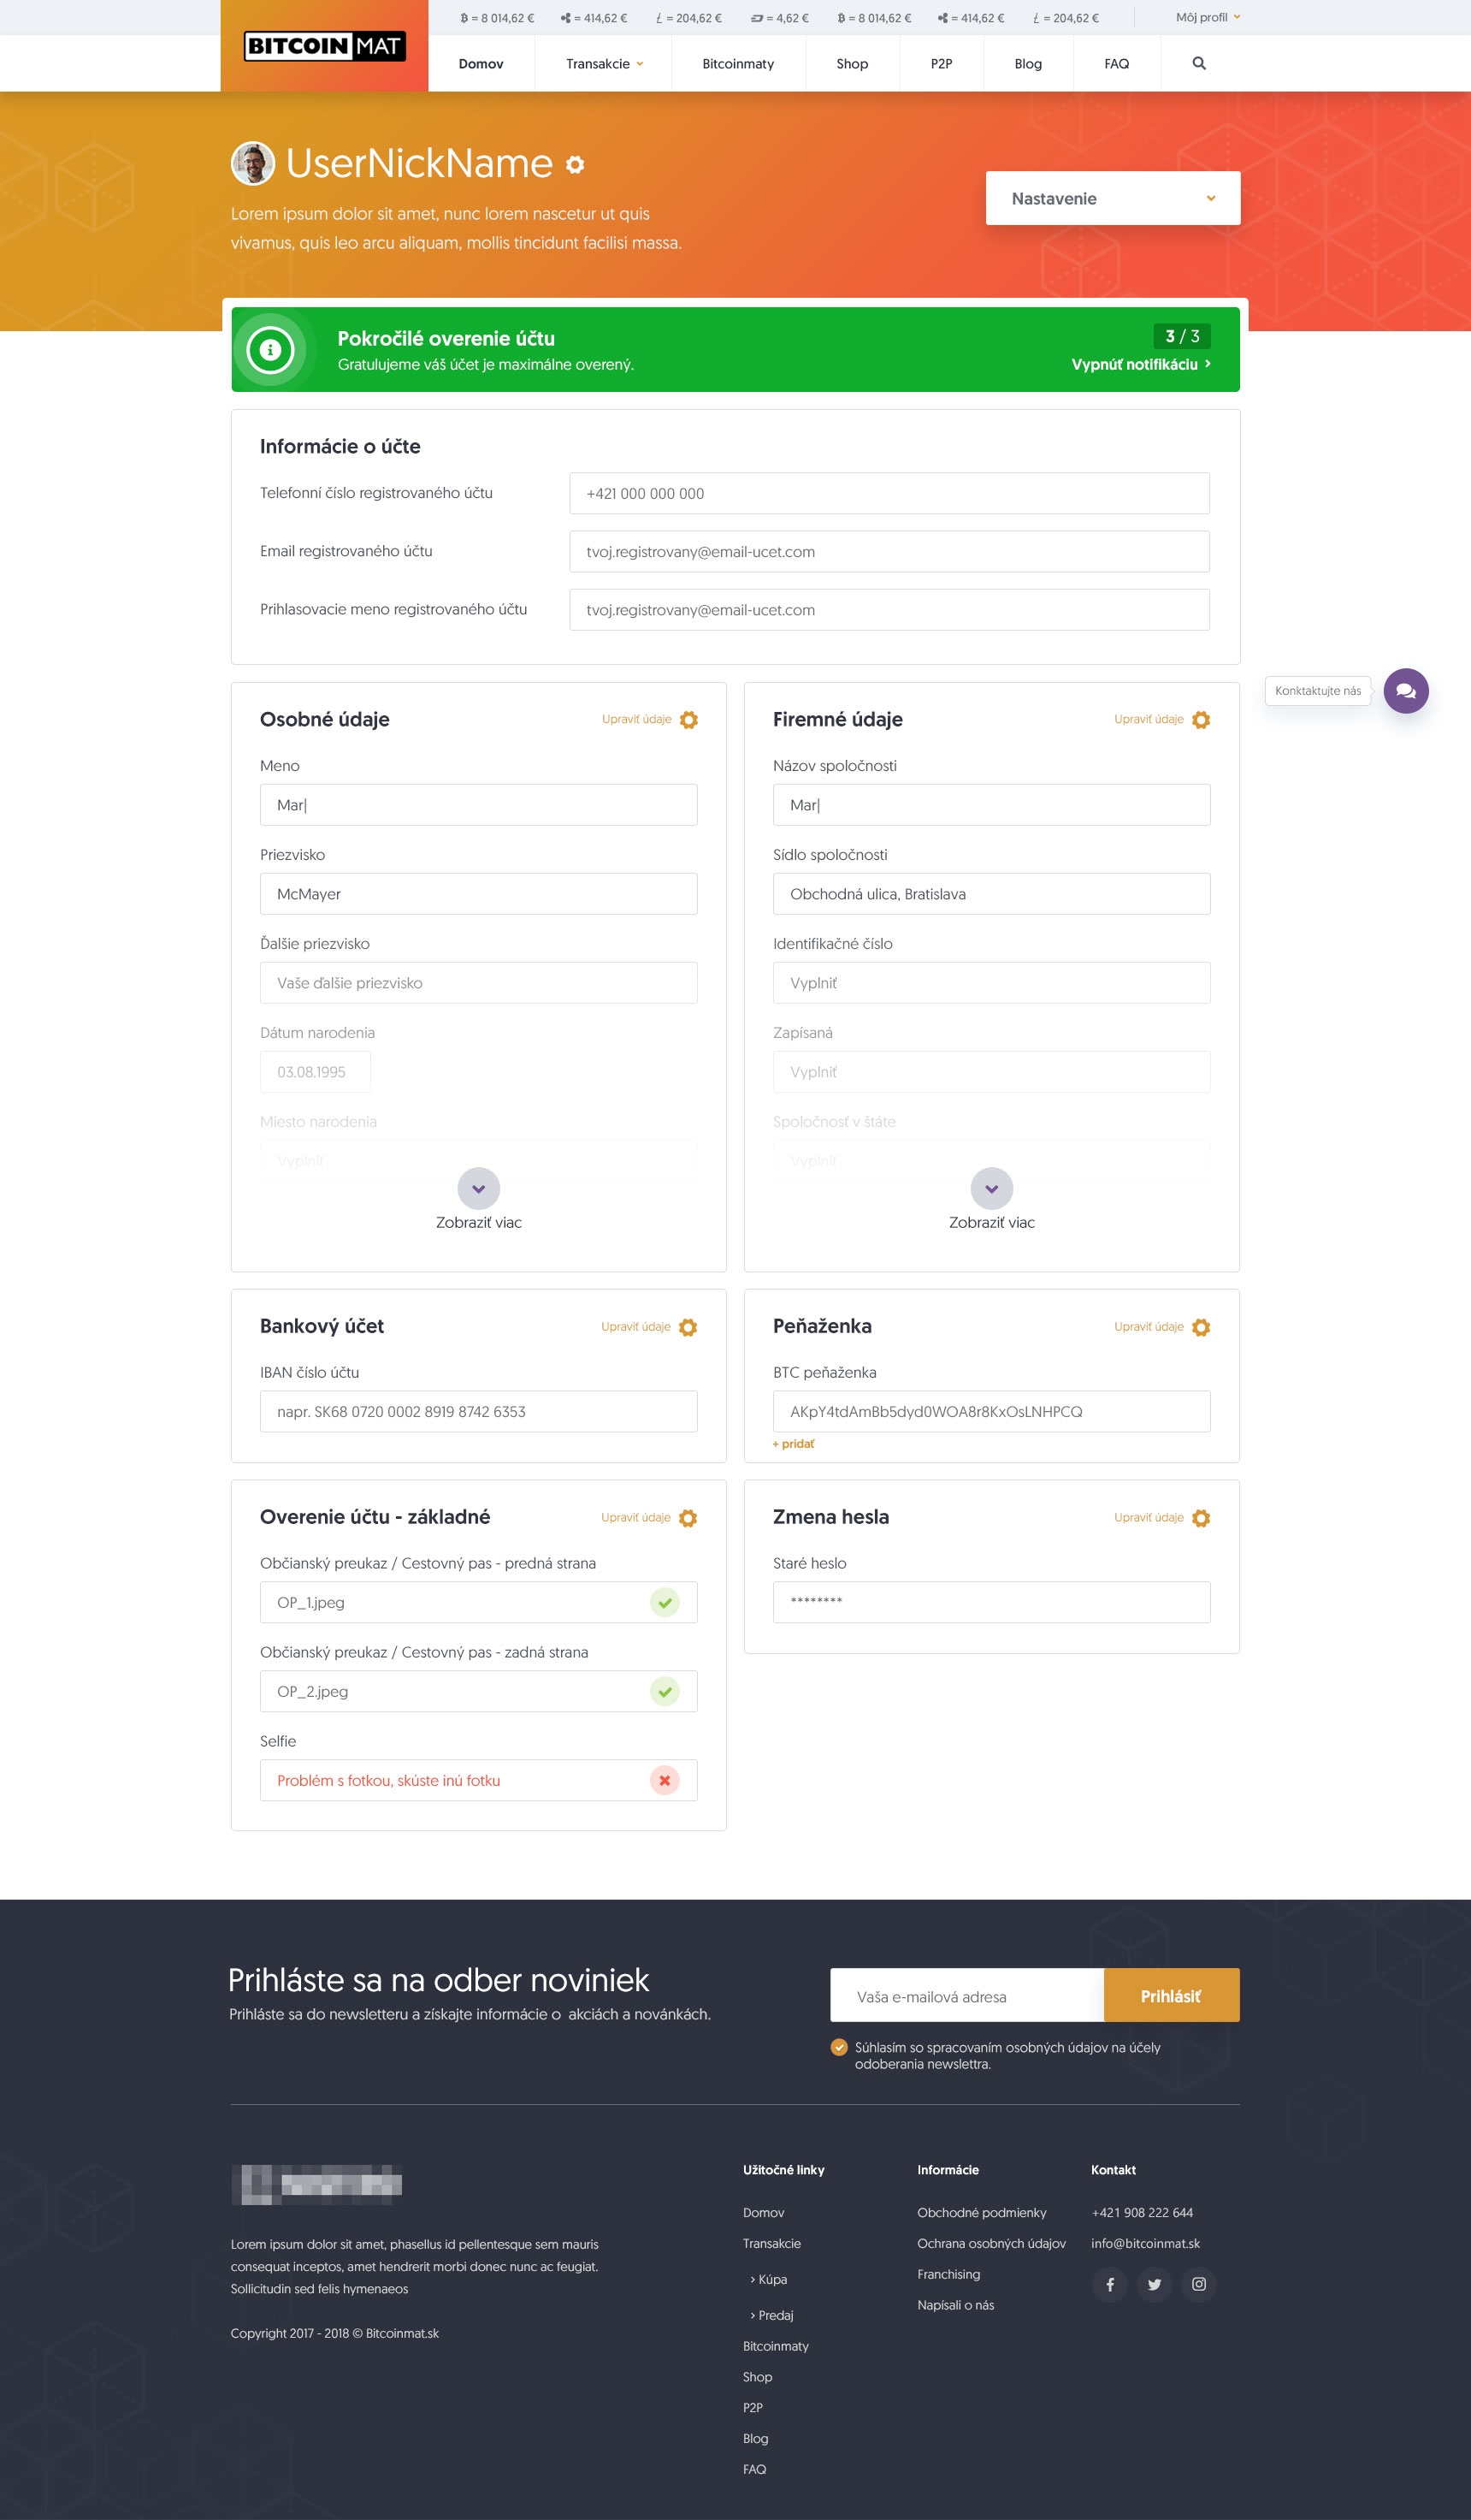This screenshot has width=1471, height=2520.
Task: Click the BITCOINMAT logo
Action: pyautogui.click(x=325, y=46)
